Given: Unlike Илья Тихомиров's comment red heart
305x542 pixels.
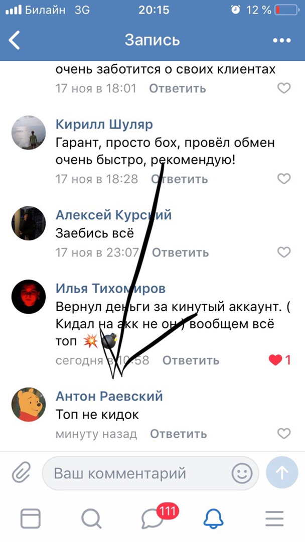Looking at the screenshot, I should (275, 360).
